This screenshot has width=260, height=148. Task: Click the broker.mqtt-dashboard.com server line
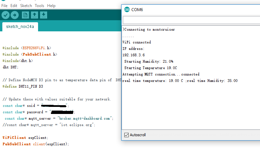(x=59, y=118)
